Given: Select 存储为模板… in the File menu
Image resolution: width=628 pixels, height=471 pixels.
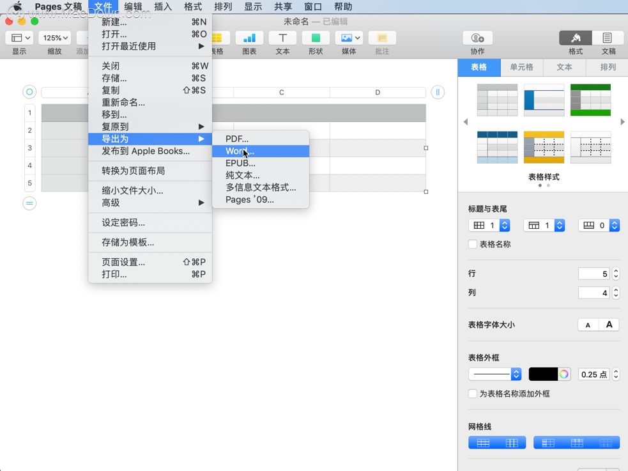Looking at the screenshot, I should (150, 242).
